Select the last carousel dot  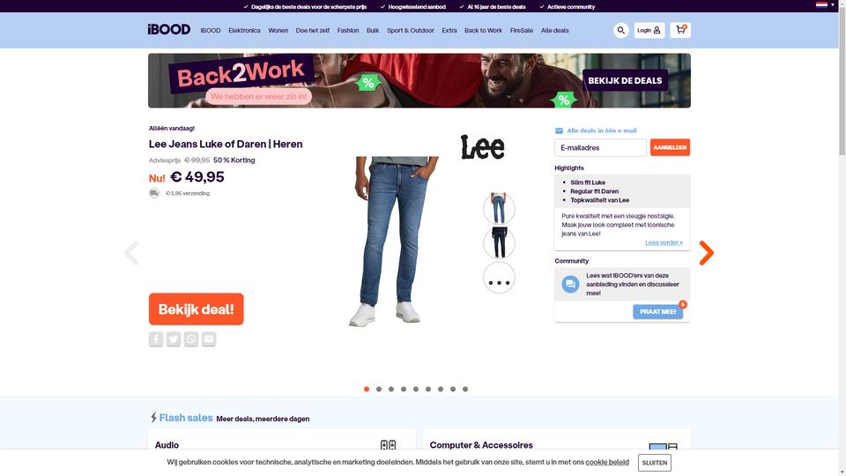coord(465,389)
